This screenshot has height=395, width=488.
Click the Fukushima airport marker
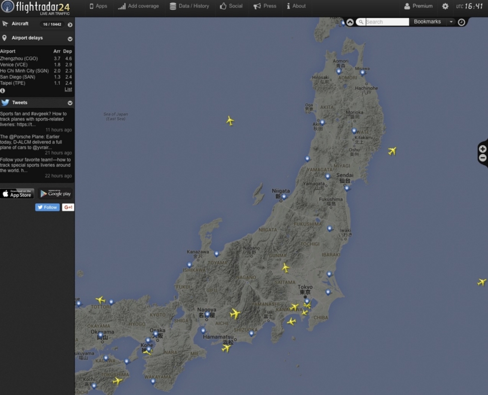tap(329, 228)
